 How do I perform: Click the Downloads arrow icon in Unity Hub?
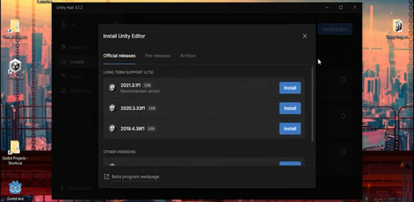[62, 187]
